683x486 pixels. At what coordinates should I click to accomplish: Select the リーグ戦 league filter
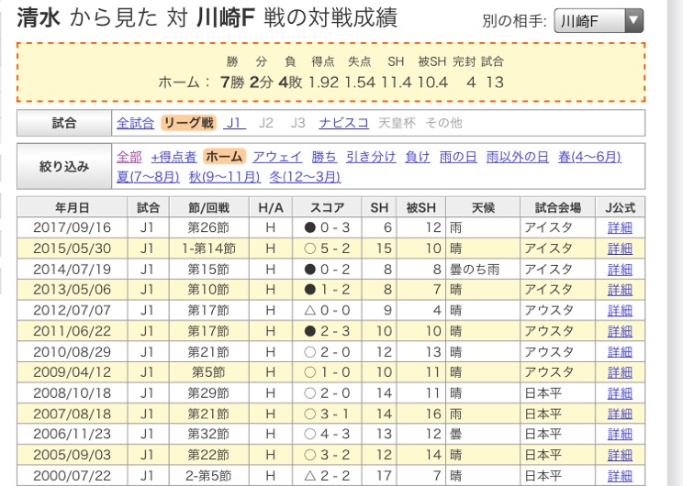188,122
